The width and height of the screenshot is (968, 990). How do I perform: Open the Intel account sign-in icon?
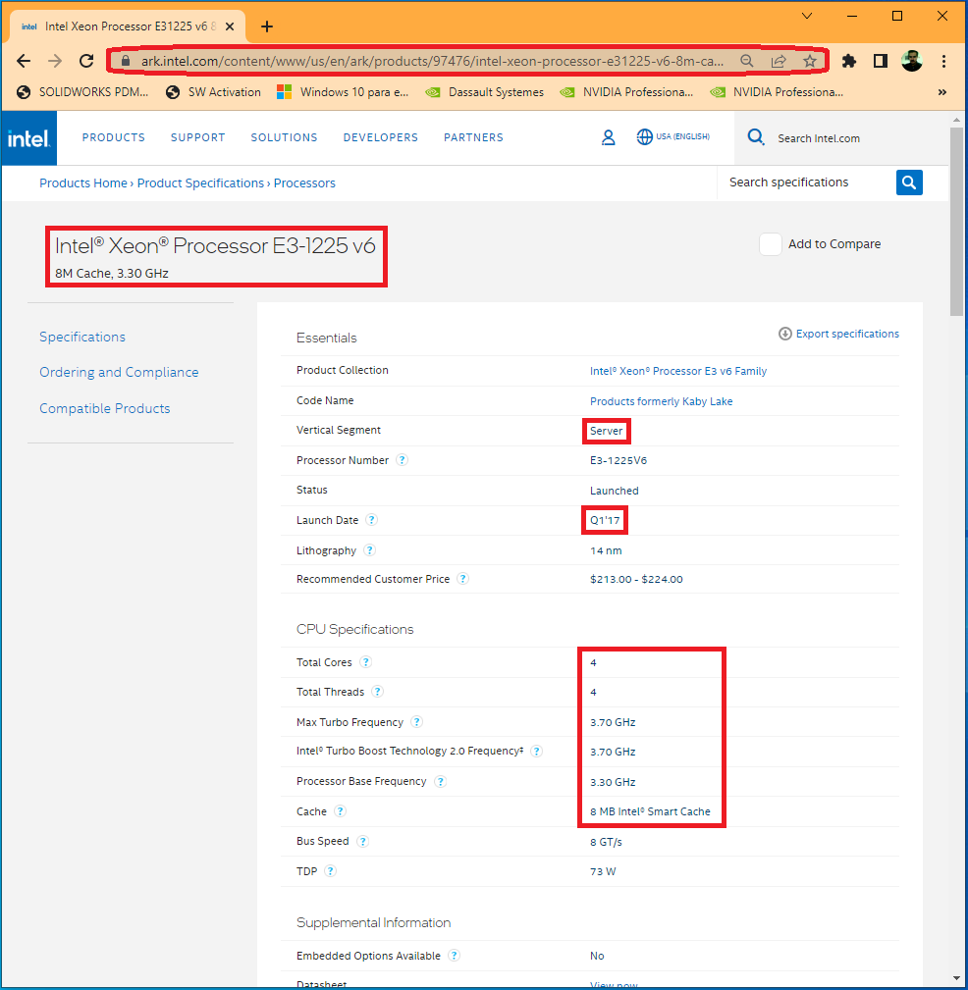[608, 137]
